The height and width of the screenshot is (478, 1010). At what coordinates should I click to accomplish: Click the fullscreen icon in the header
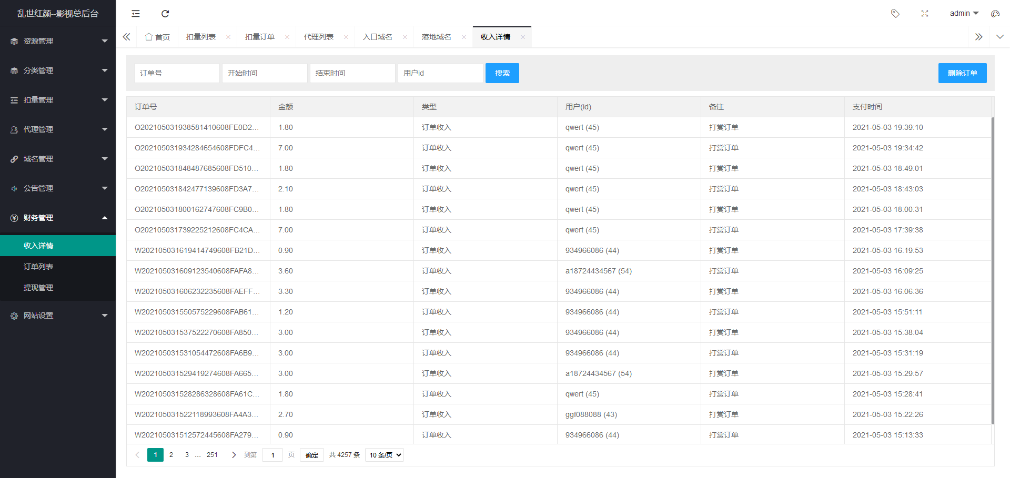[925, 13]
